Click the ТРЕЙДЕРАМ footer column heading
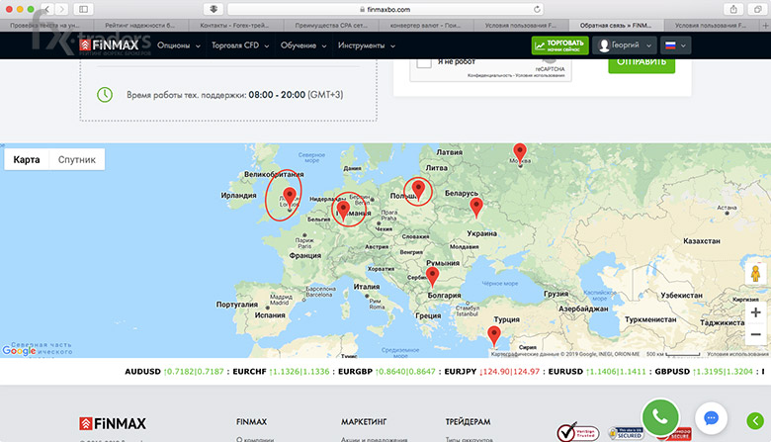The width and height of the screenshot is (771, 442). point(468,422)
